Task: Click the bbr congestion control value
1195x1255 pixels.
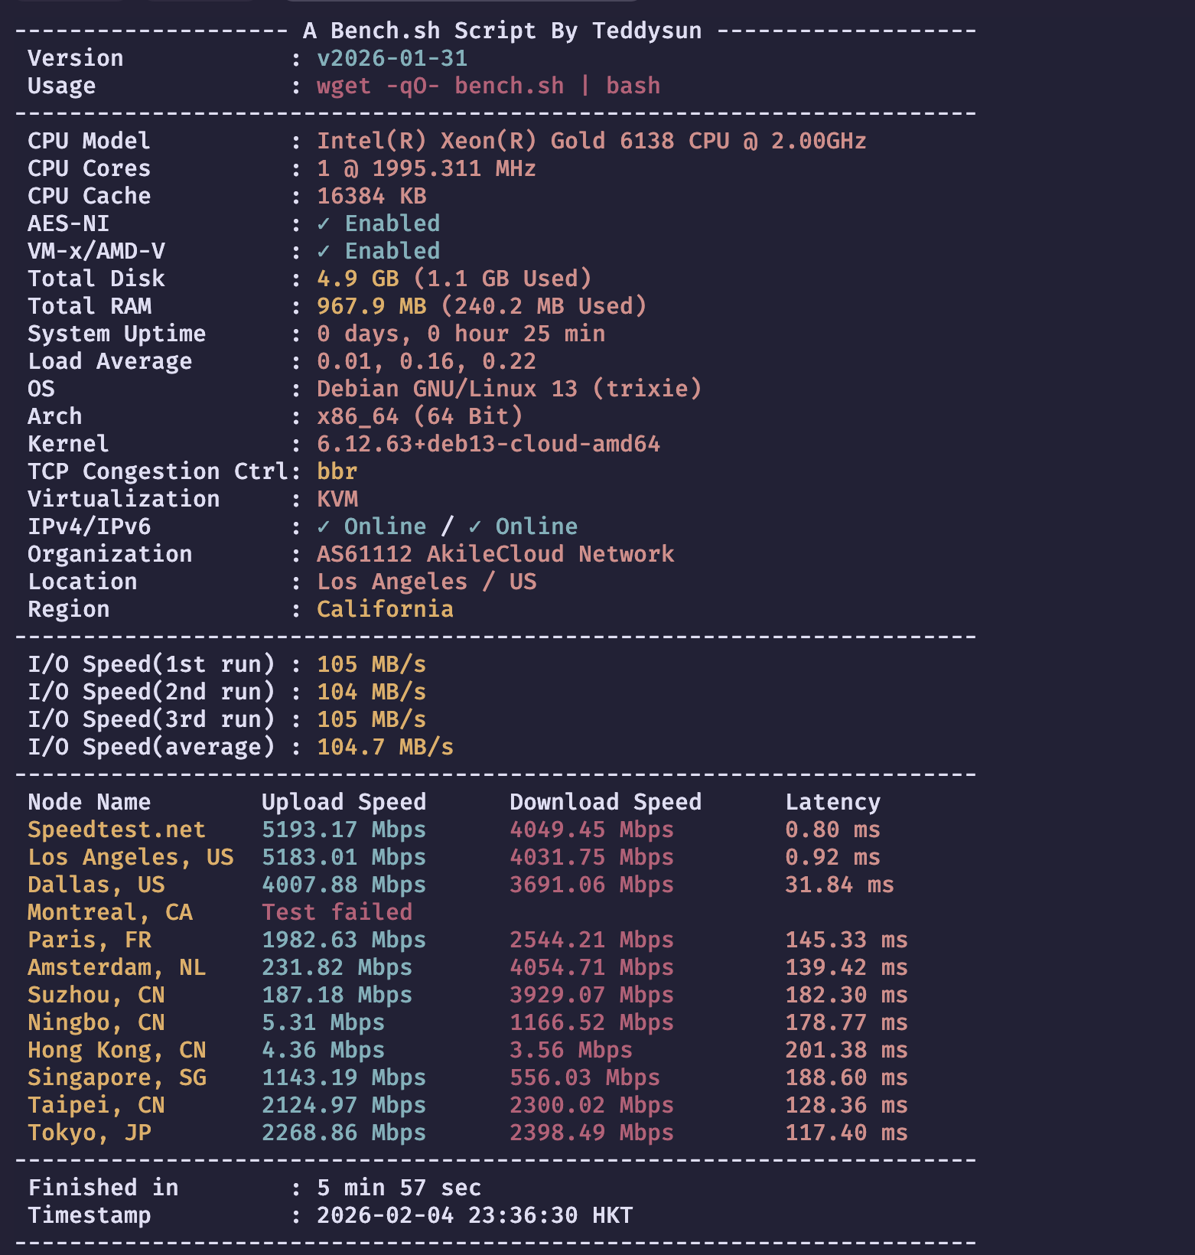Action: pos(337,471)
